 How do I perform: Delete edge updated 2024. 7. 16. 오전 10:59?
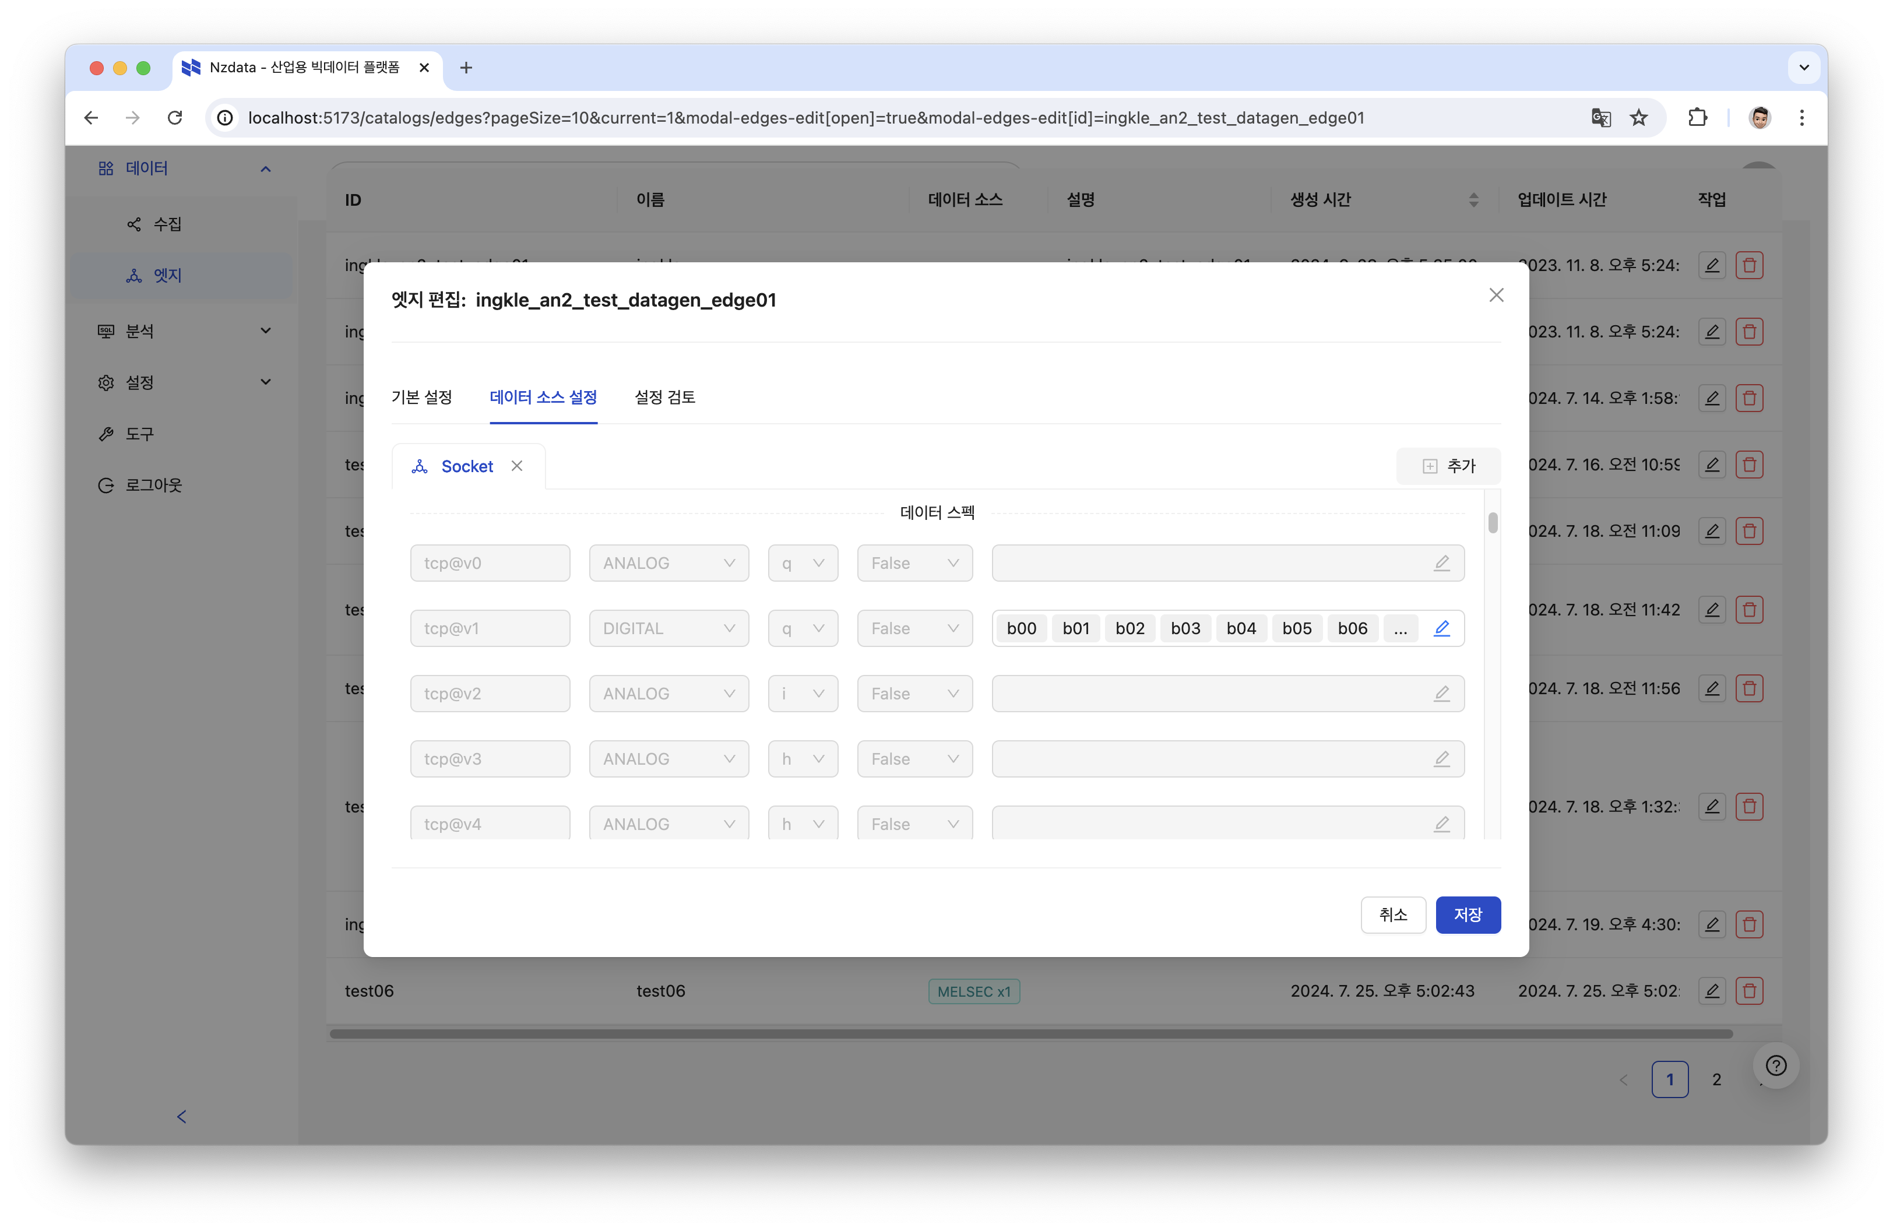pyautogui.click(x=1749, y=465)
